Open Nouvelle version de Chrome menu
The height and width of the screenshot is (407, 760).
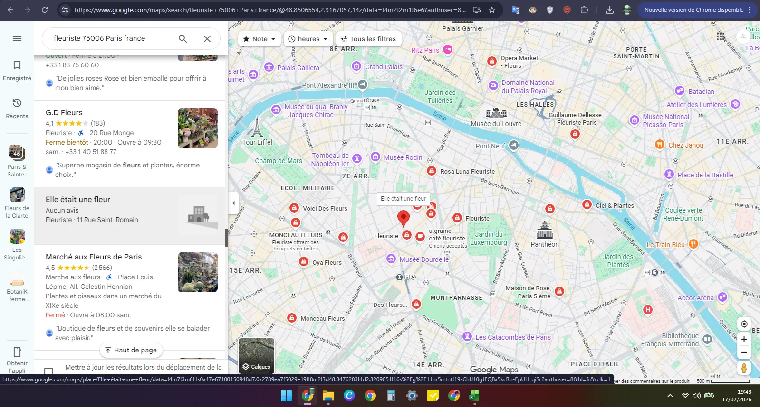tap(698, 10)
